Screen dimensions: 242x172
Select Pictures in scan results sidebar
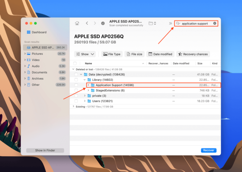tap(37, 54)
